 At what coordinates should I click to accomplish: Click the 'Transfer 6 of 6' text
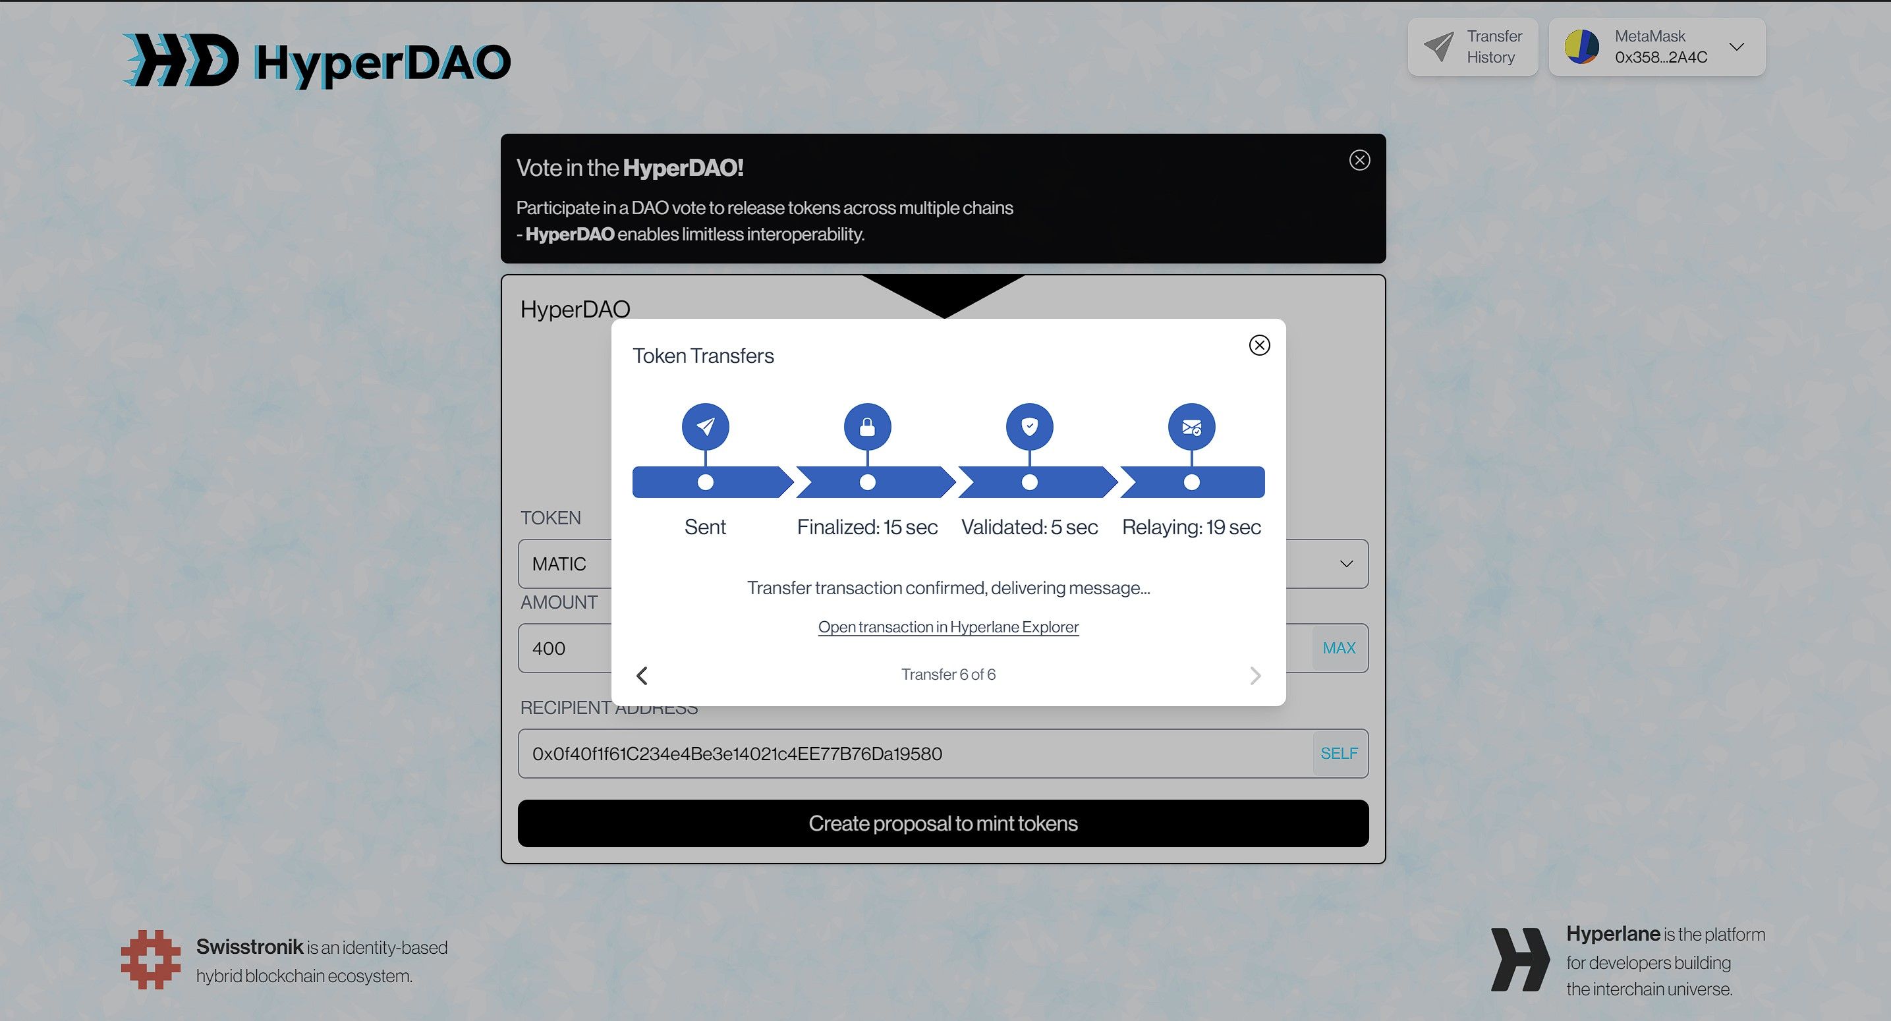[x=948, y=675]
